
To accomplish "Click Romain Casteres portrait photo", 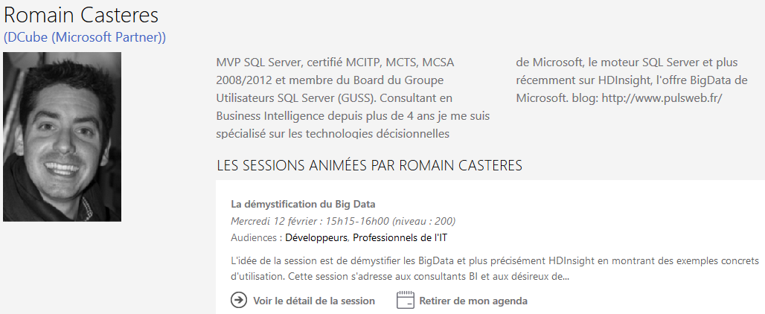I will [x=62, y=137].
